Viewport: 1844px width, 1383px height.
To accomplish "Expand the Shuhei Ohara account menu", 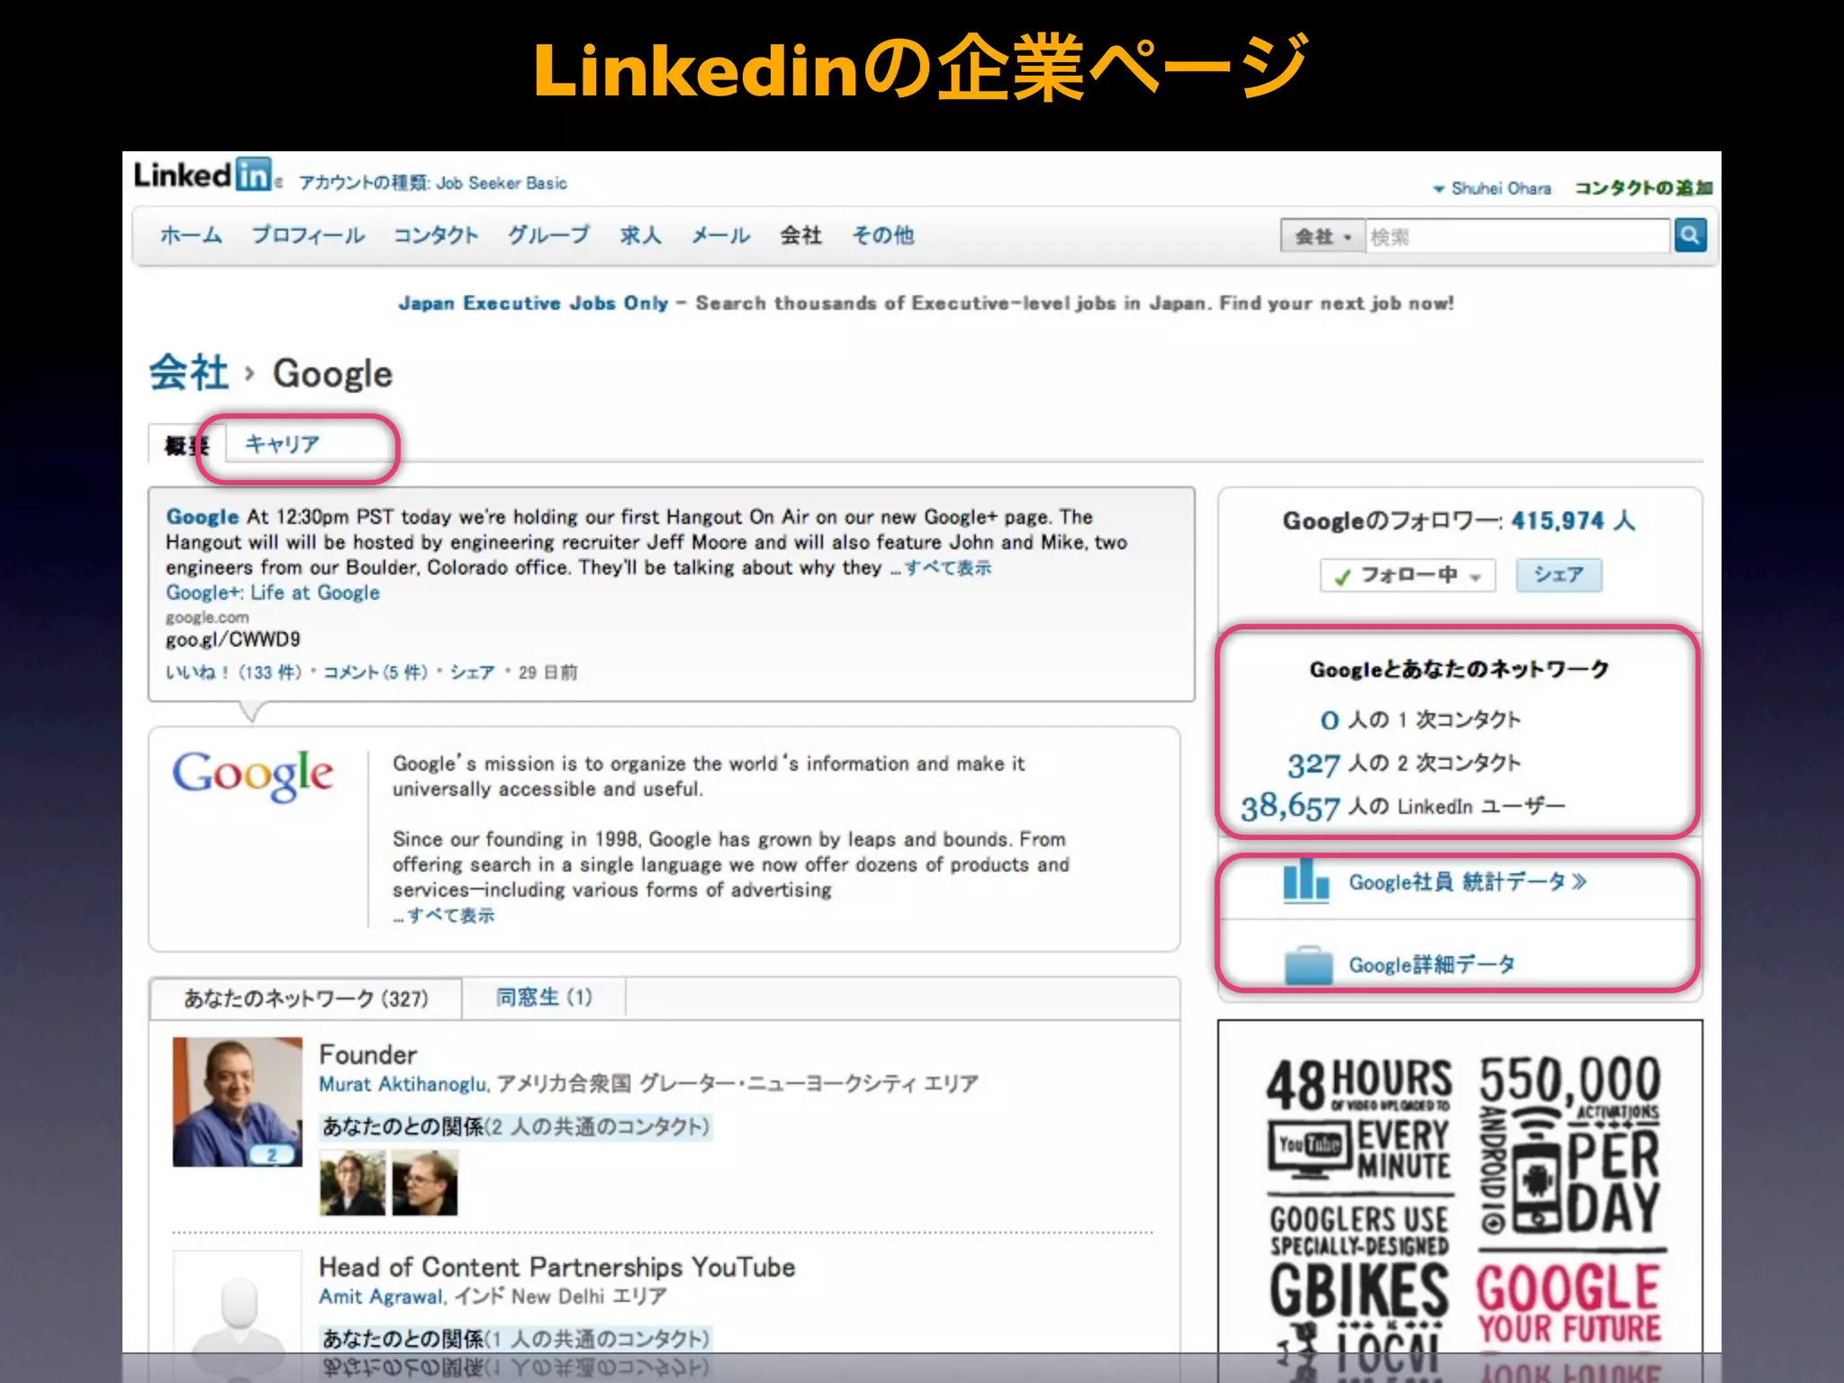I will pos(1492,188).
